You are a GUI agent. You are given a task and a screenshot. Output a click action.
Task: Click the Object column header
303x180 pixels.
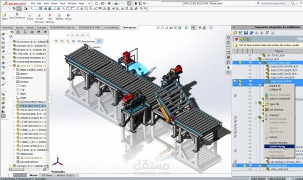pyautogui.click(x=279, y=51)
